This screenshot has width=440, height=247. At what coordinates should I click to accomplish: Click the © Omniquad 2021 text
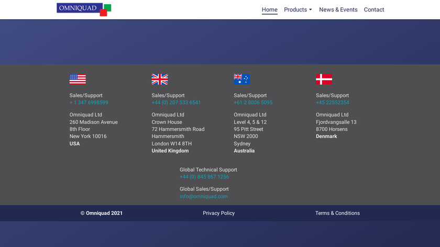coord(102,213)
